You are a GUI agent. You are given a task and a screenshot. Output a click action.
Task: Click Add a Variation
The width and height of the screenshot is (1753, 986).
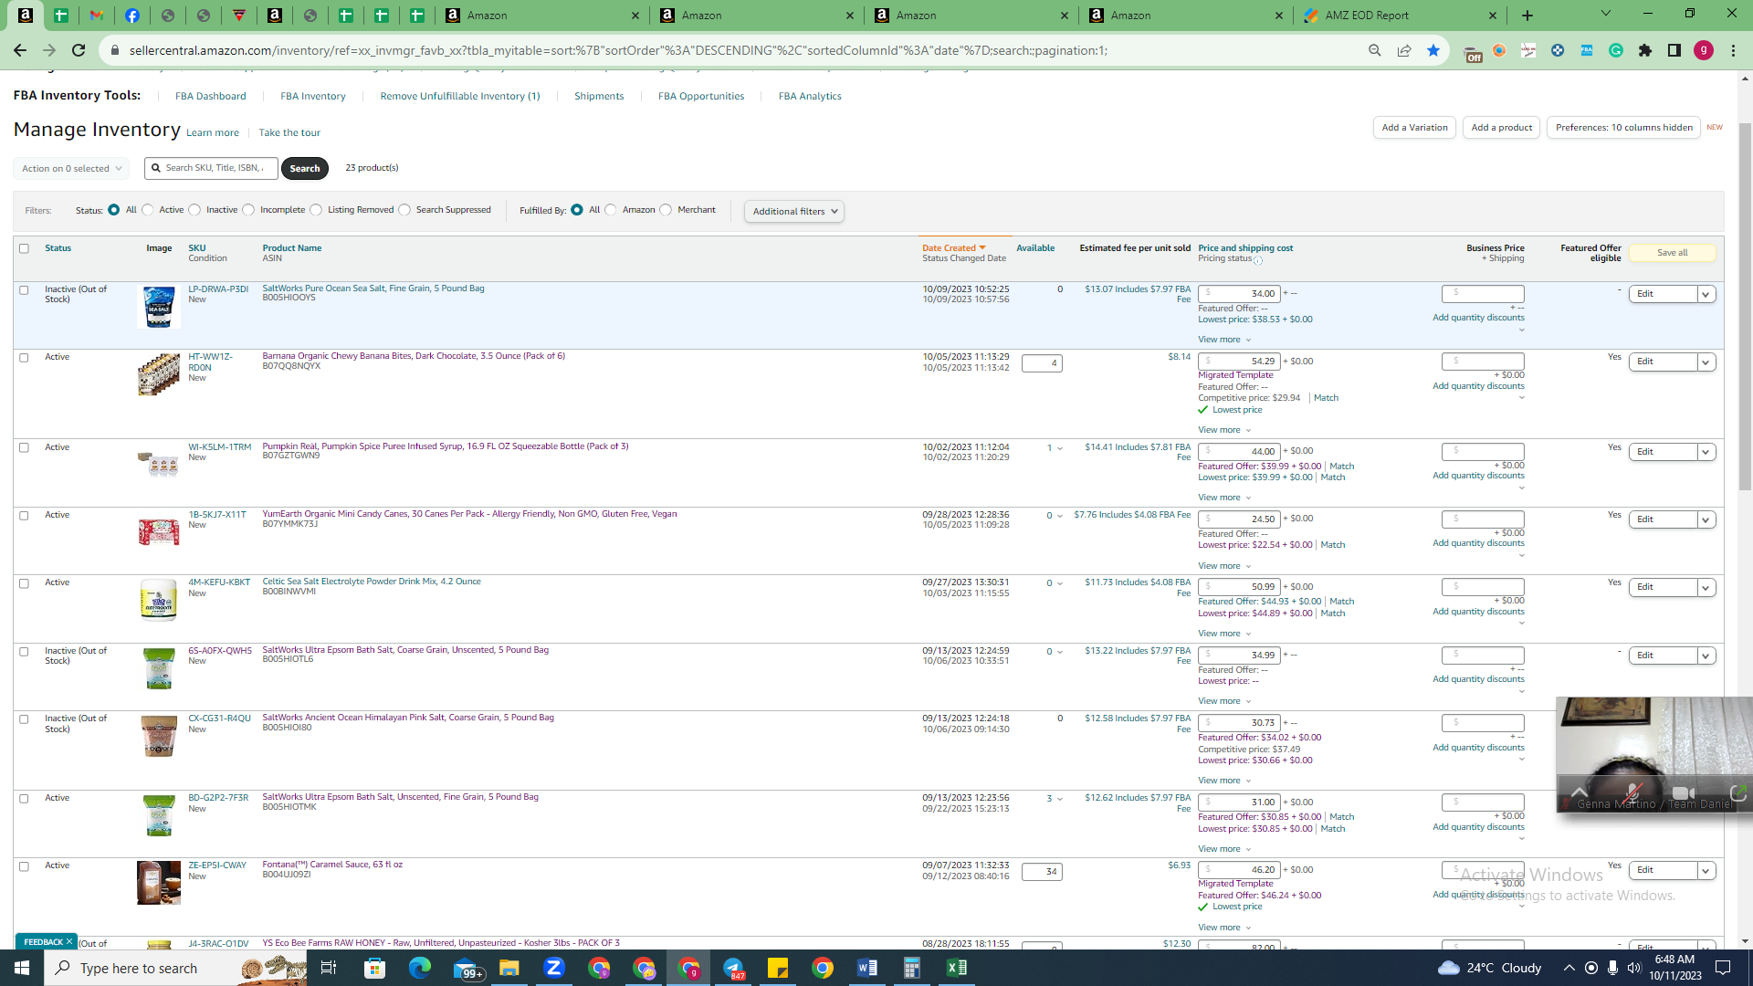click(1414, 128)
